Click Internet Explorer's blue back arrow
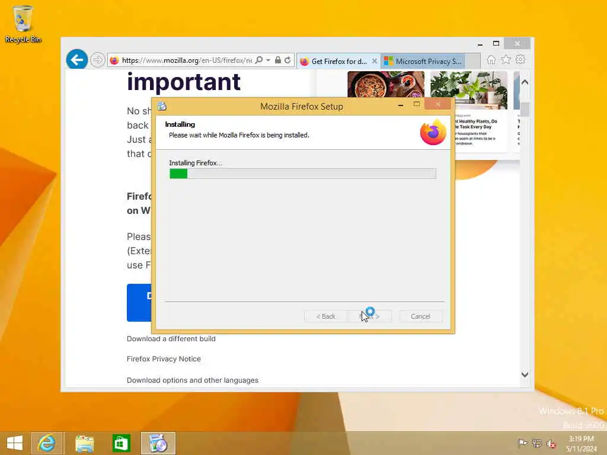Image resolution: width=607 pixels, height=455 pixels. point(76,60)
